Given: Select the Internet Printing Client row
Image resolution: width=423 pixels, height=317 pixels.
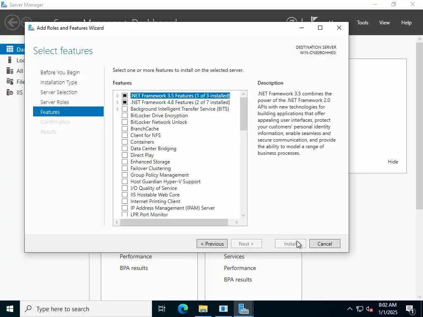Looking at the screenshot, I should (x=155, y=201).
